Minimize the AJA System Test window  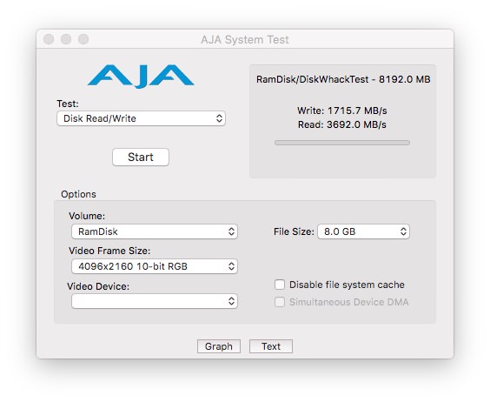[x=66, y=39]
